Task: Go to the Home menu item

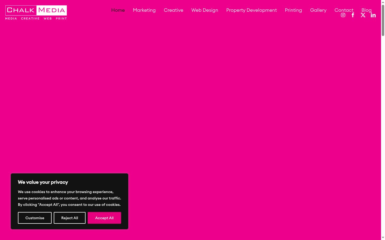Action: tap(118, 10)
